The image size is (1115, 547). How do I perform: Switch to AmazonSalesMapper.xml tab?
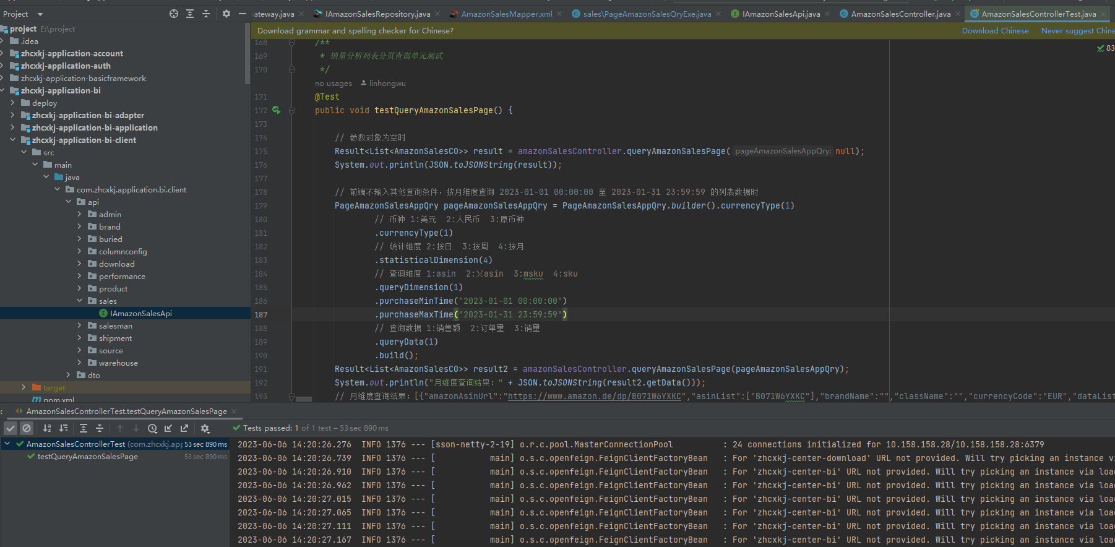click(x=506, y=14)
